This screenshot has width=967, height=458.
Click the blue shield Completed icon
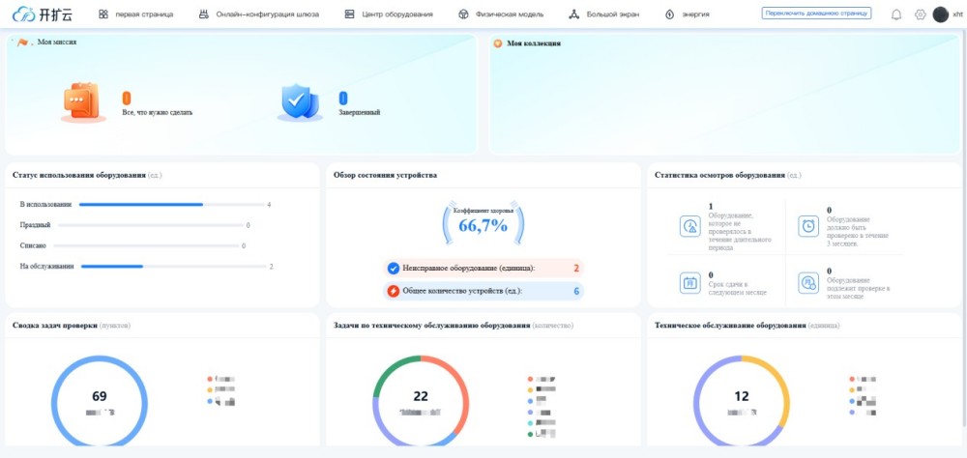300,101
